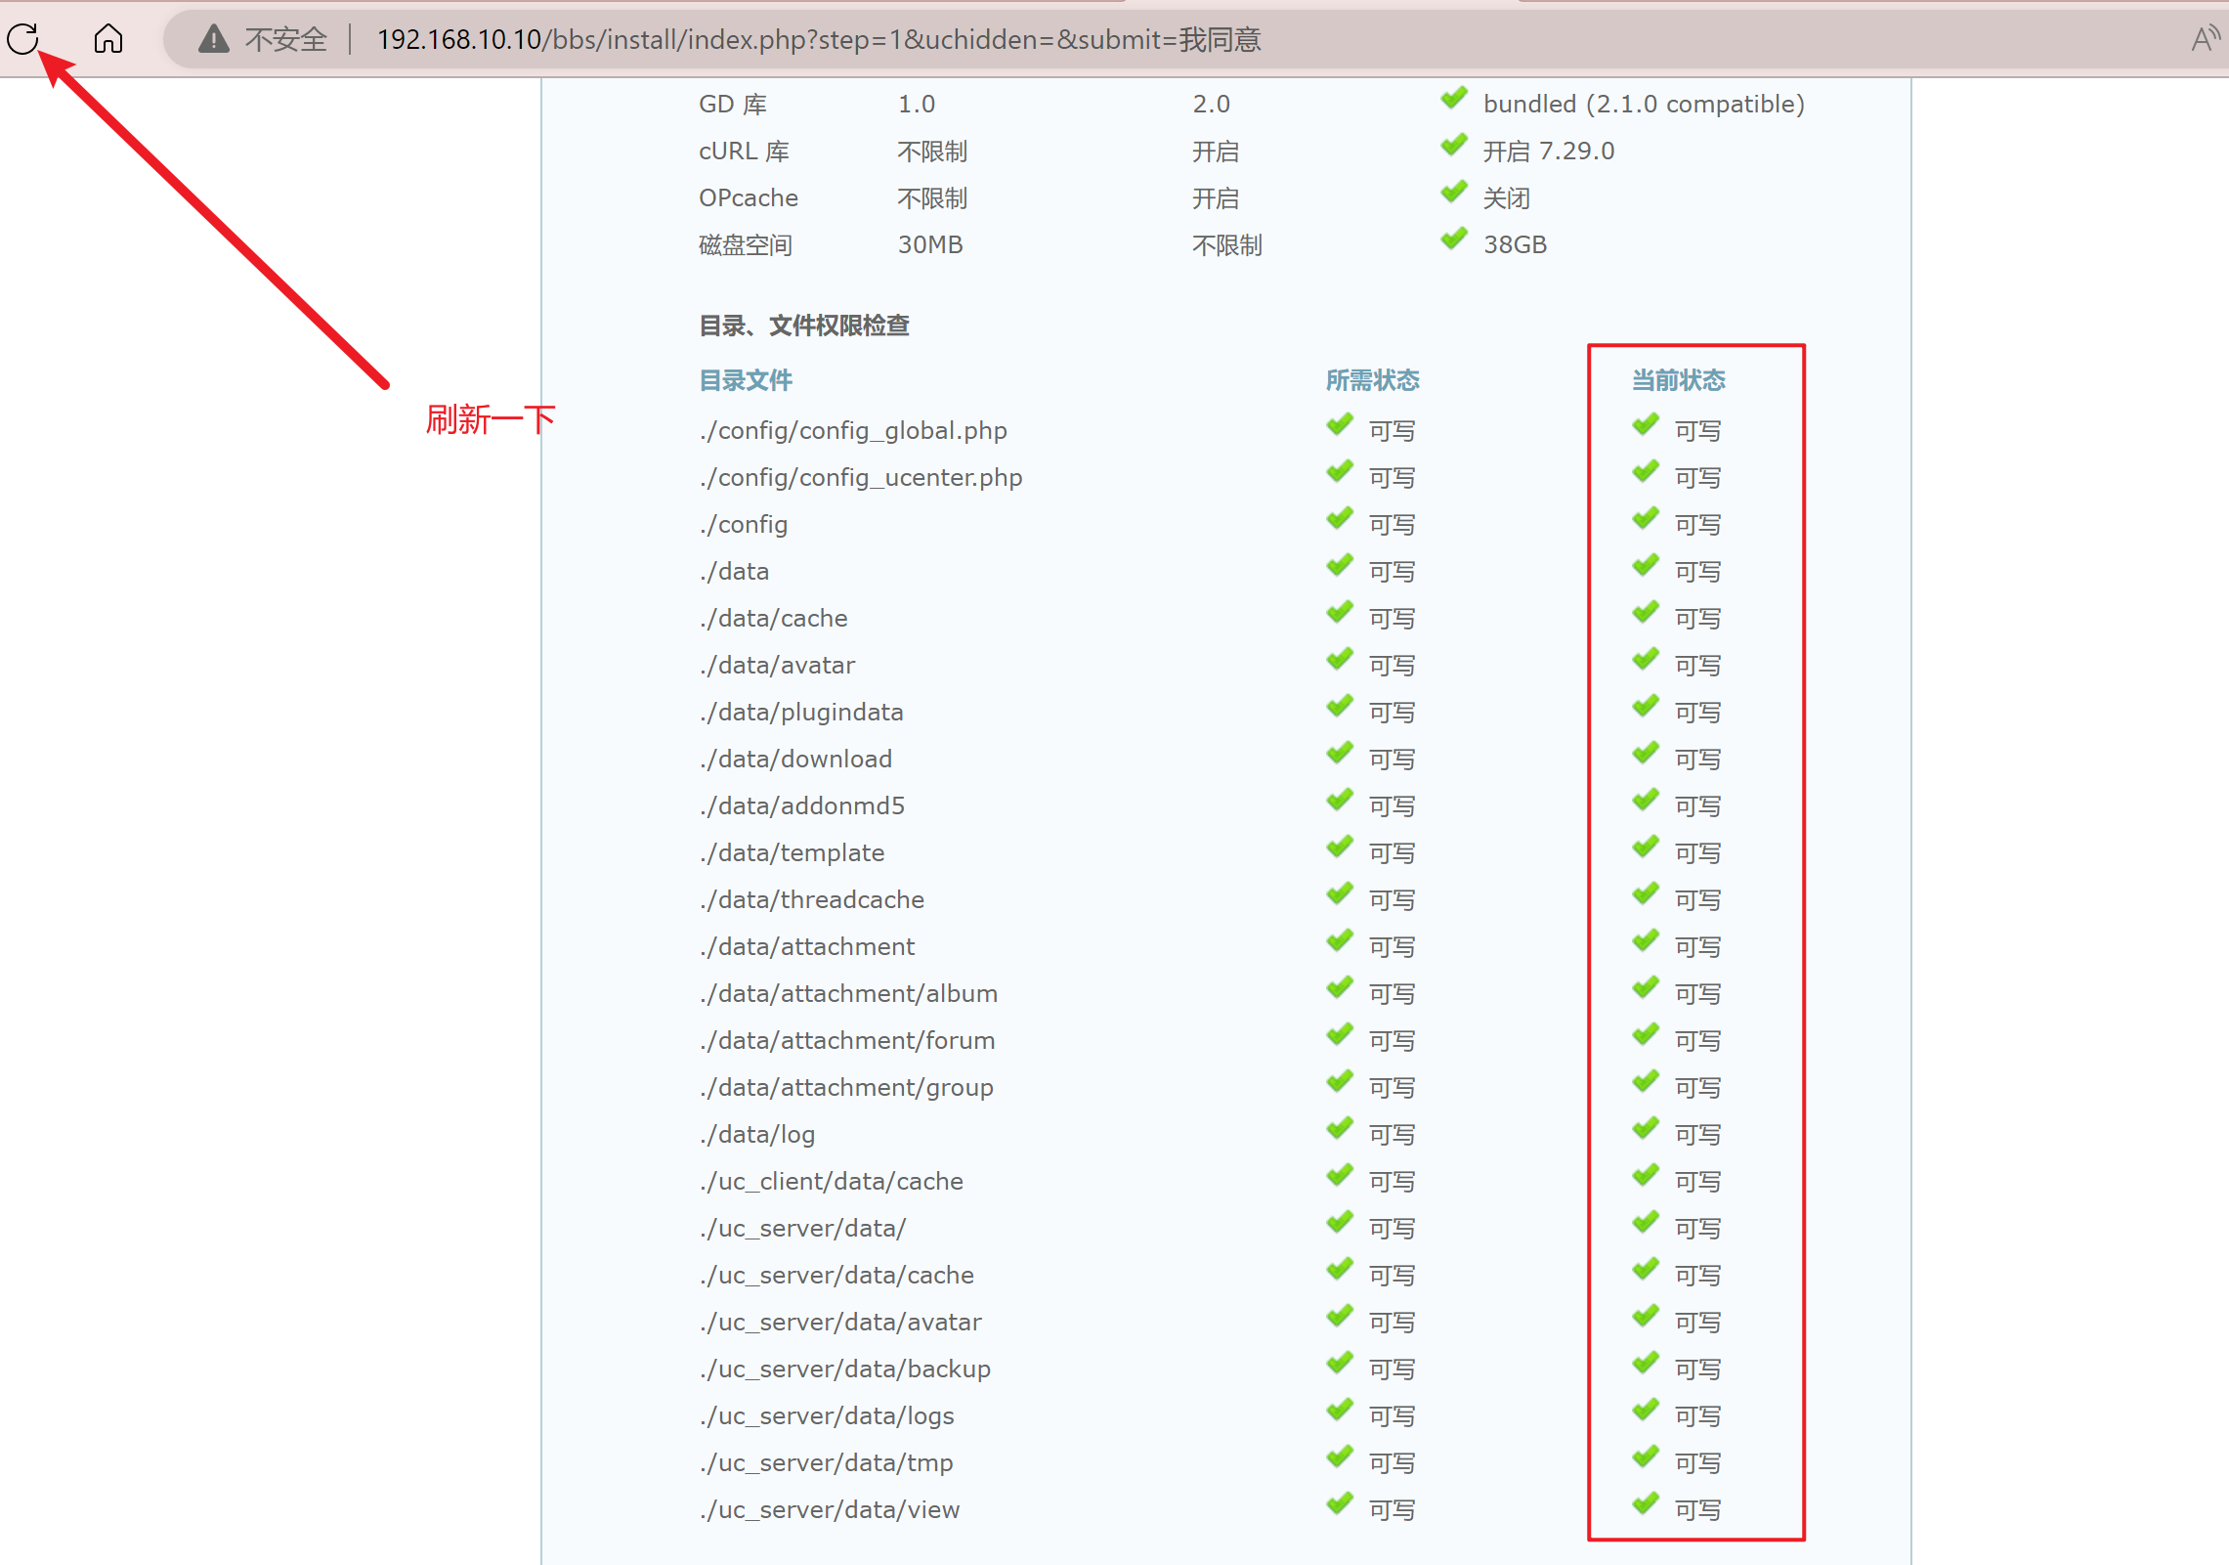Select the ./data/attachment/group entry

pos(846,1088)
